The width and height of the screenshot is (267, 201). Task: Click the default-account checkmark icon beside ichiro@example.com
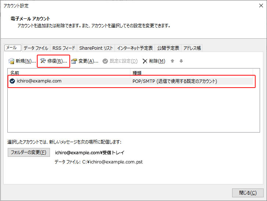point(13,81)
